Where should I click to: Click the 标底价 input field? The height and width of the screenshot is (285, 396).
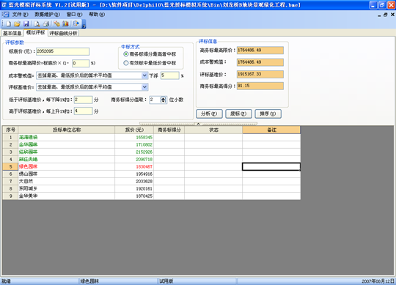(62, 51)
